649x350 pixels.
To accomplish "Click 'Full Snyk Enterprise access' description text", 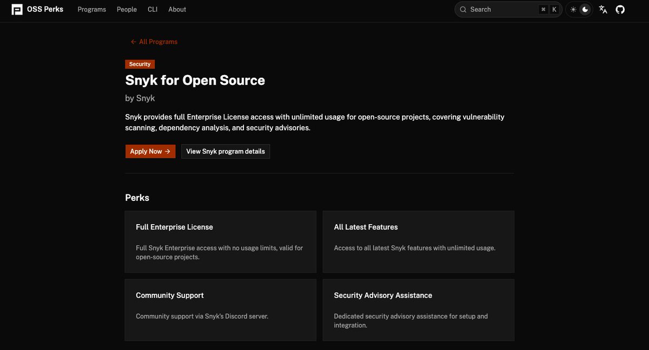I will (219, 252).
